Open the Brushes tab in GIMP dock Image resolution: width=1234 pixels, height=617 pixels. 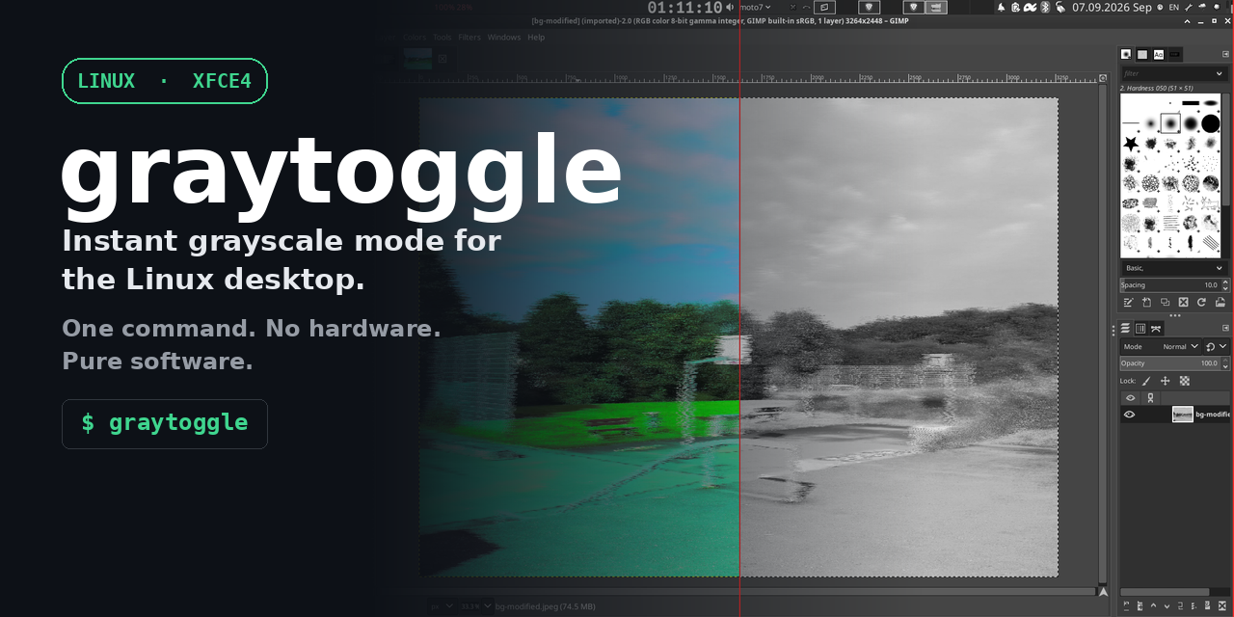point(1126,54)
